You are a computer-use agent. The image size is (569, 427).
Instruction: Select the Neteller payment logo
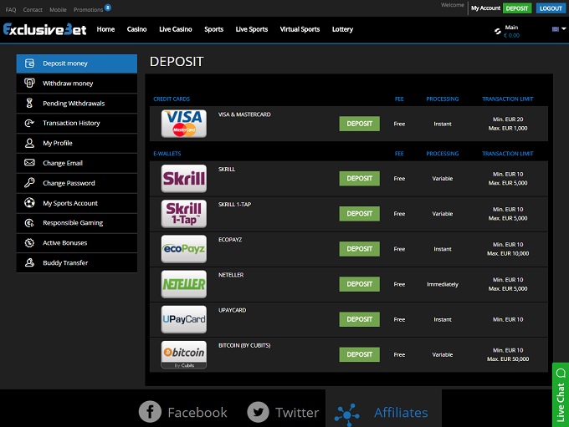pos(183,284)
